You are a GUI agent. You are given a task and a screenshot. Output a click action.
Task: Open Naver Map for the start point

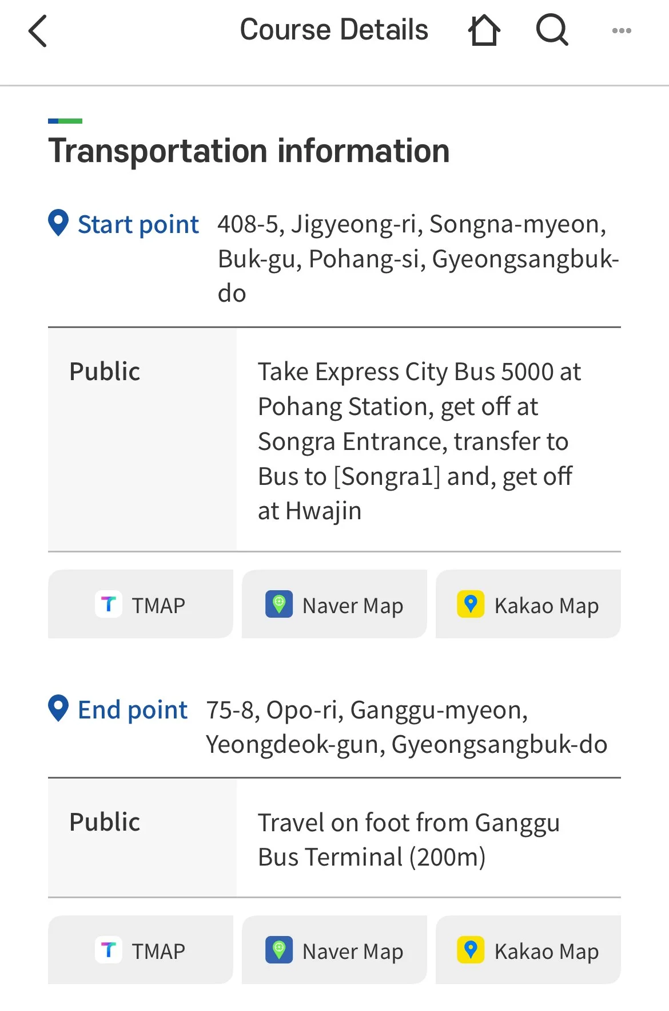click(x=334, y=604)
